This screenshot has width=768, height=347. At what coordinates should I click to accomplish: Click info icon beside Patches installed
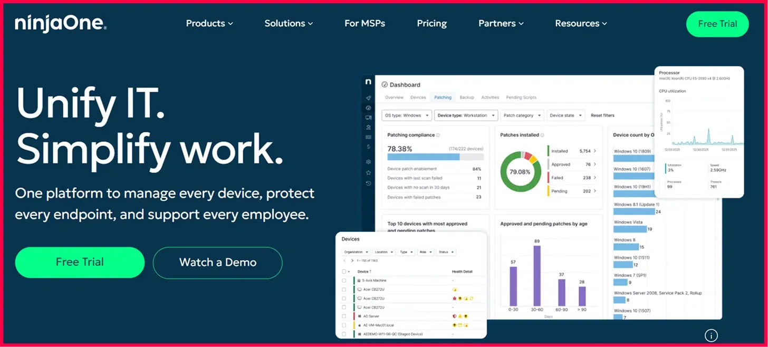[x=542, y=135]
